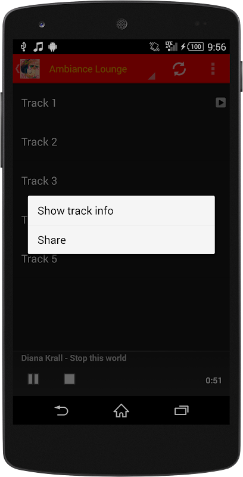The height and width of the screenshot is (477, 243).
Task: Select Show track info option
Action: click(121, 210)
